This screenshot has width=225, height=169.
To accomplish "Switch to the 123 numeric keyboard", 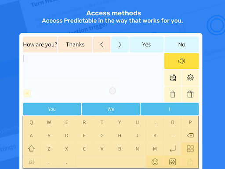I will coord(31,162).
